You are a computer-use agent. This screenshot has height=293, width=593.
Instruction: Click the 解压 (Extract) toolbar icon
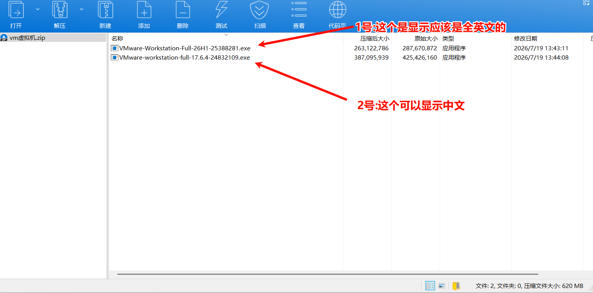60,10
